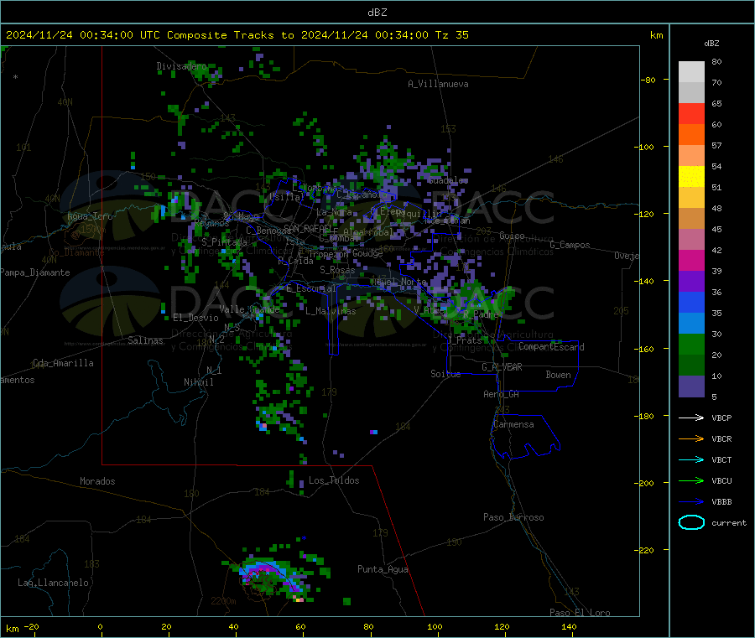Click the green VBCU arrow in legend
Image resolution: width=755 pixels, height=638 pixels.
pyautogui.click(x=691, y=480)
